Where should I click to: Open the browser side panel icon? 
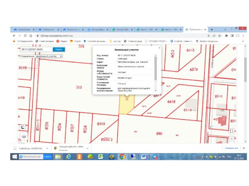pos(232,36)
